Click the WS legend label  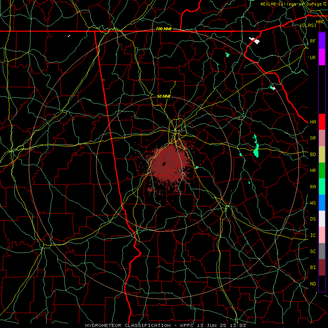[x=313, y=203]
